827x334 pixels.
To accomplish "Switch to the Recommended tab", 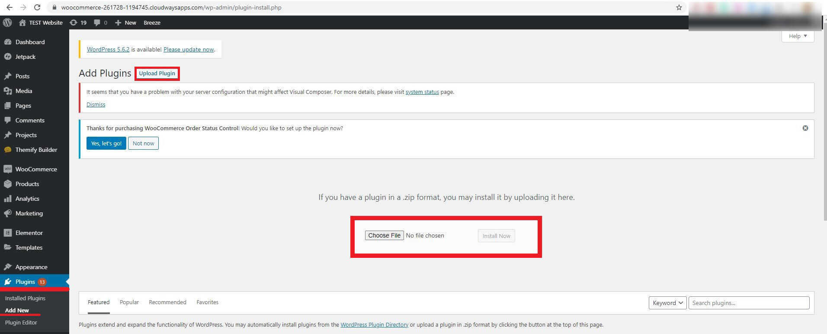I will point(167,302).
